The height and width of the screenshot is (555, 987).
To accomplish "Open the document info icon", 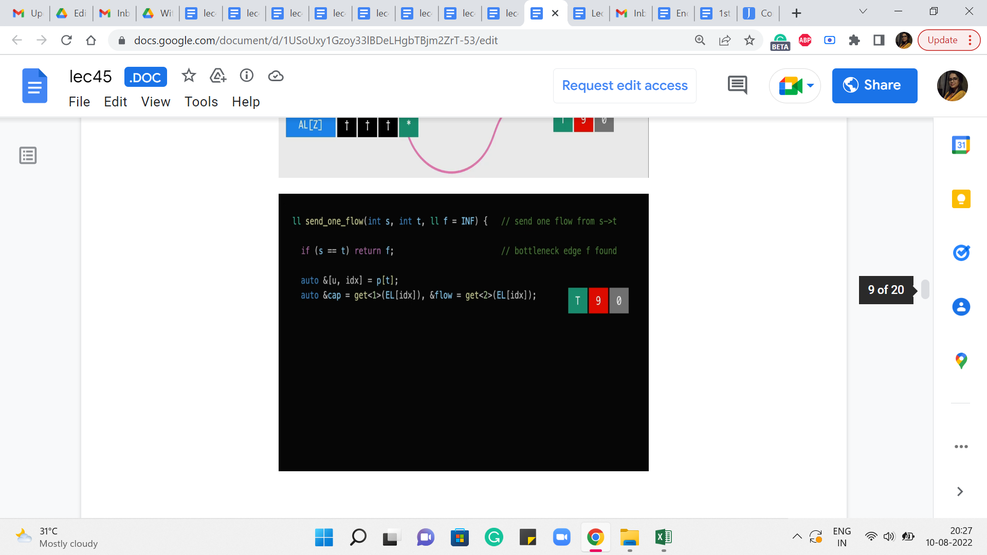I will coord(247,76).
